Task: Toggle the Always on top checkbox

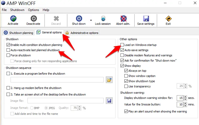Action: (126, 71)
